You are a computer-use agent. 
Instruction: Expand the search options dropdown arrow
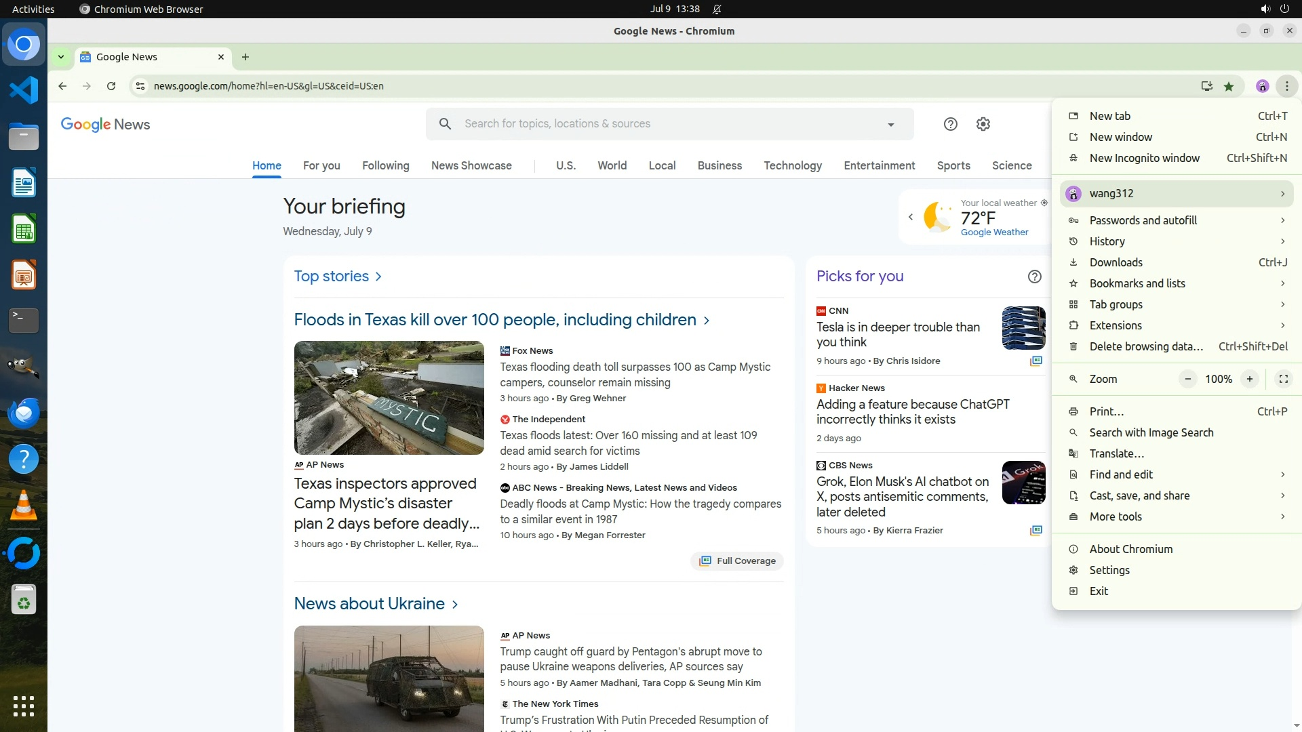tap(890, 125)
